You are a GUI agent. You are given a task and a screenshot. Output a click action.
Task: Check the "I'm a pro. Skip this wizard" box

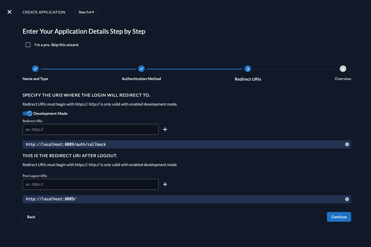pyautogui.click(x=28, y=45)
